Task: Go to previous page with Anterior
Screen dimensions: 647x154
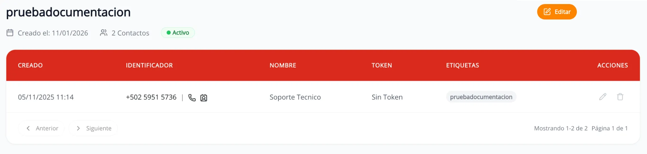Action: [41, 128]
